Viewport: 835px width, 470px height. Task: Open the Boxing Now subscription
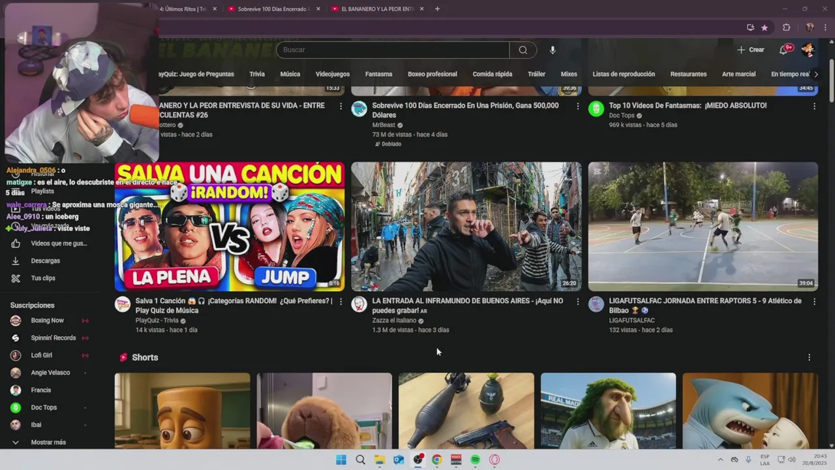coord(48,321)
